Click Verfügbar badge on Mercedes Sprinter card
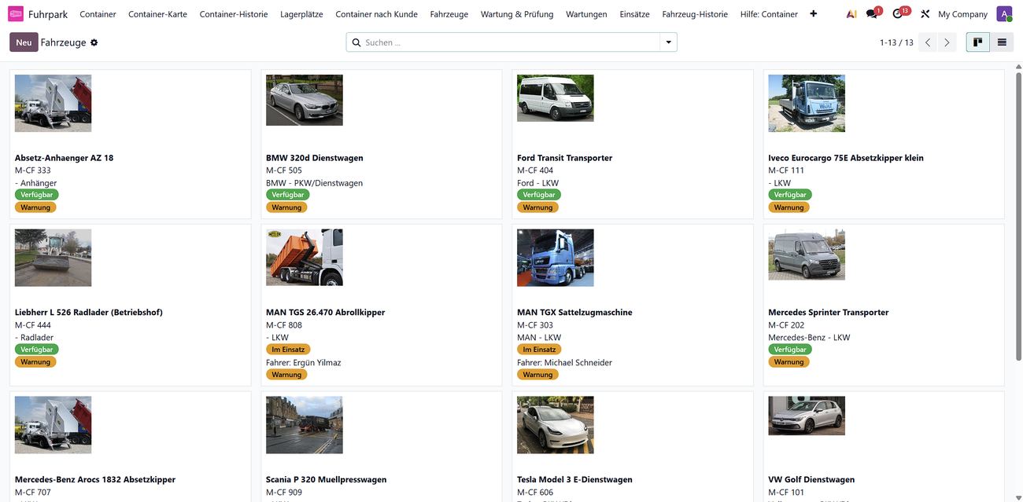This screenshot has width=1023, height=502. click(790, 350)
